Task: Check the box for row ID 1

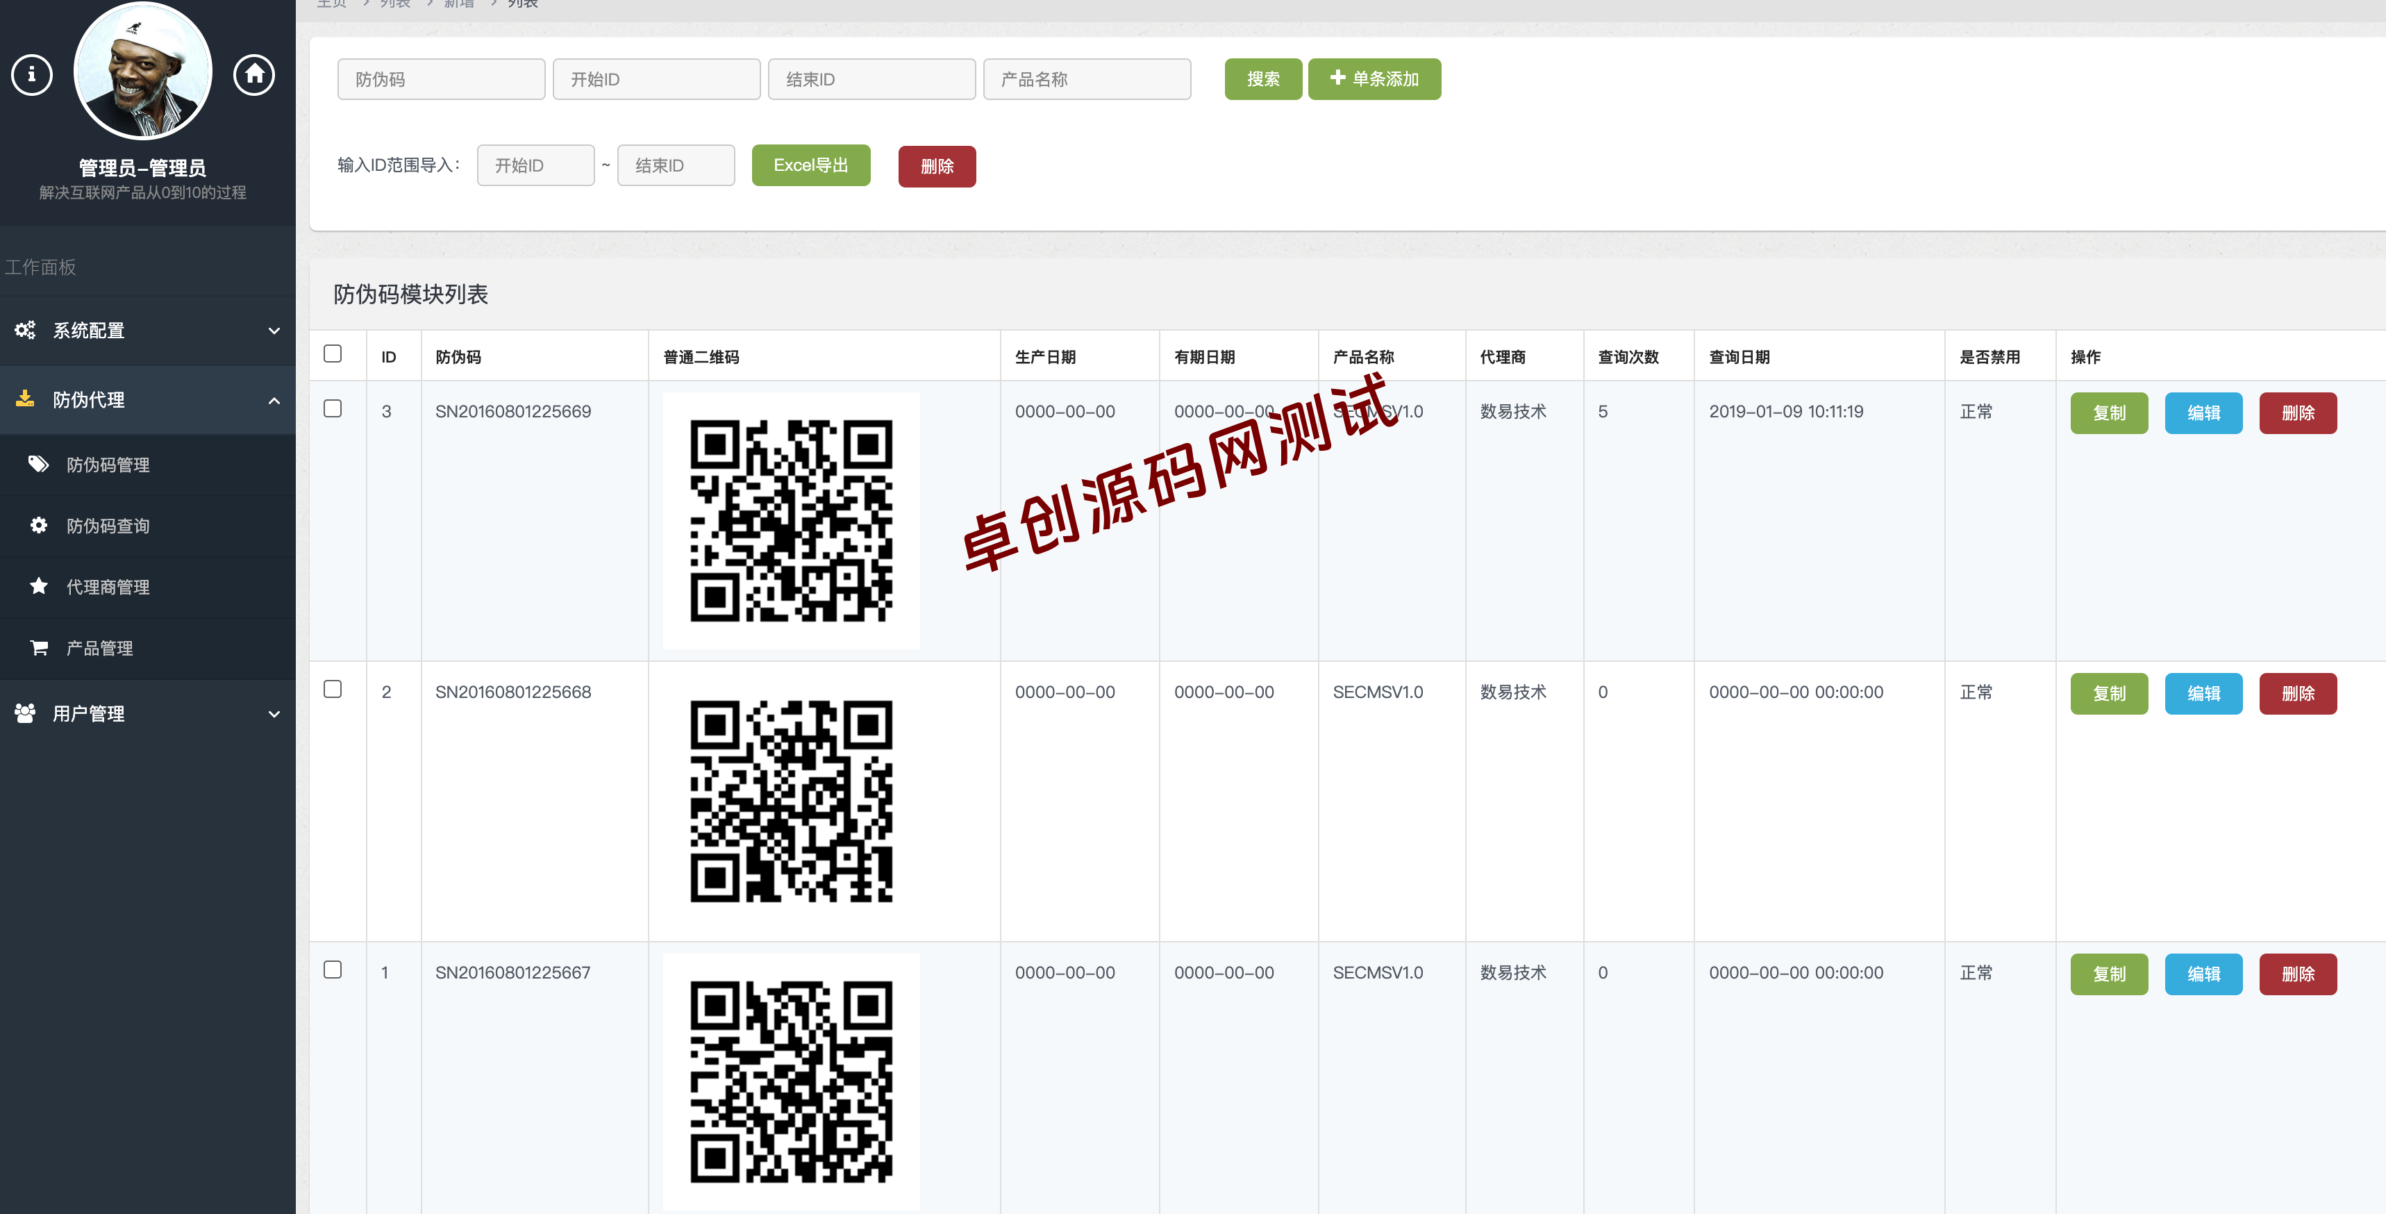Action: pyautogui.click(x=333, y=970)
